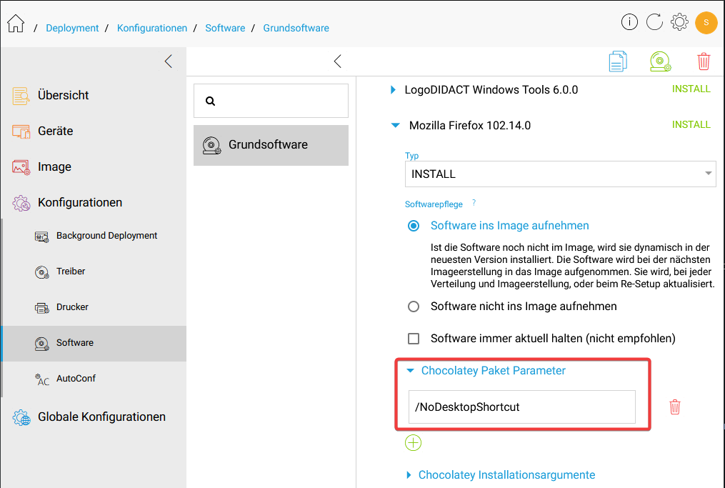Go to the home page icon

click(16, 23)
